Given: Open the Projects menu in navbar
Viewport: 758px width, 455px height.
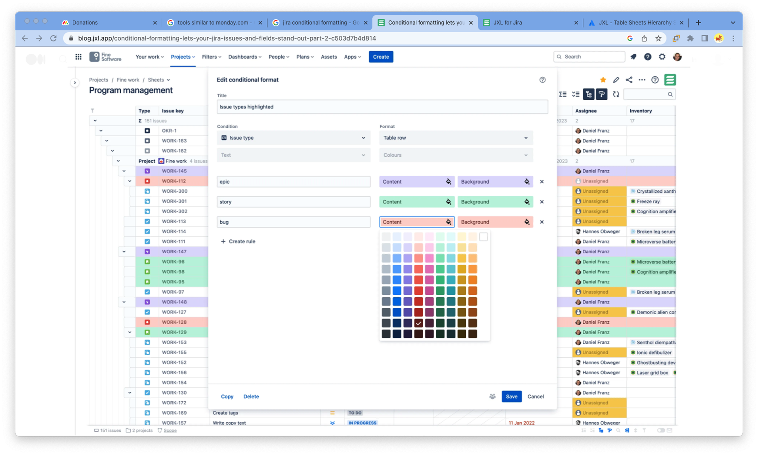Looking at the screenshot, I should coord(183,57).
